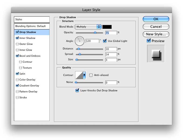Viewport: 183px width, 140px height.
Task: Toggle the Drop Shadow checkbox
Action: click(17, 32)
